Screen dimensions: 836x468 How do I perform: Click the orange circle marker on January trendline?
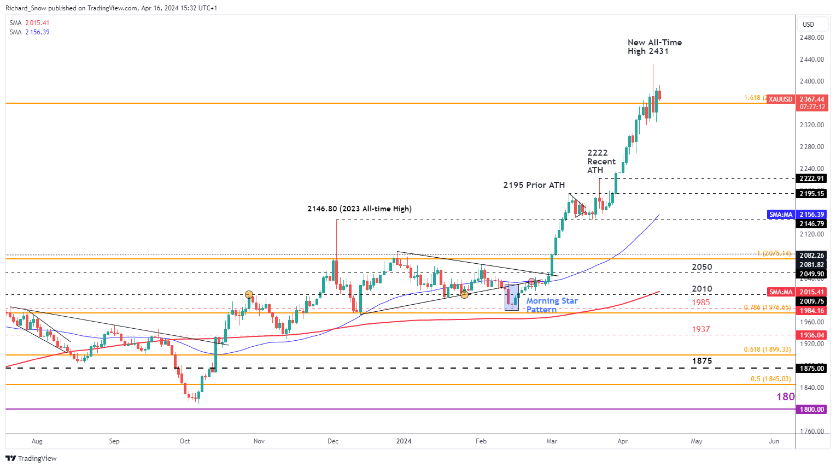click(464, 294)
